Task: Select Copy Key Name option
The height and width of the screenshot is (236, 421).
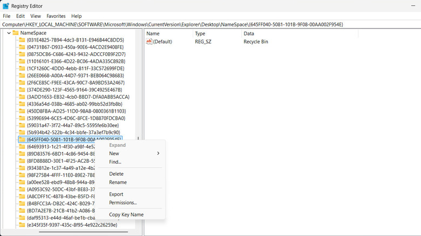Action: [x=126, y=214]
